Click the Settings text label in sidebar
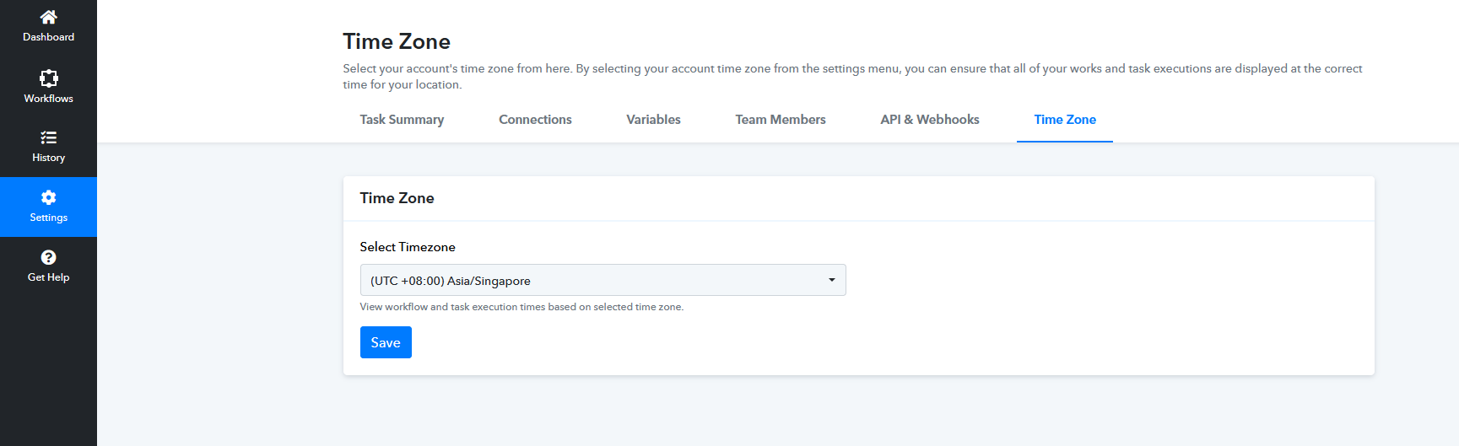 pos(48,218)
